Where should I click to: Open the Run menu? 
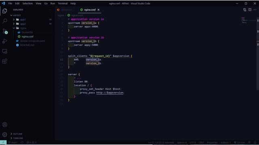(x=53, y=4)
